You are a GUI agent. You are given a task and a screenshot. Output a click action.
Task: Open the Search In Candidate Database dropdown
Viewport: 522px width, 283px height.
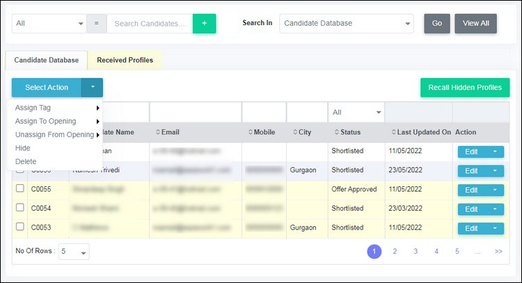pos(347,23)
